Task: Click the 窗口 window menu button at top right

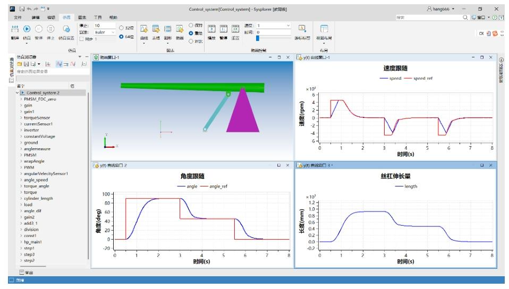Action: 480,18
